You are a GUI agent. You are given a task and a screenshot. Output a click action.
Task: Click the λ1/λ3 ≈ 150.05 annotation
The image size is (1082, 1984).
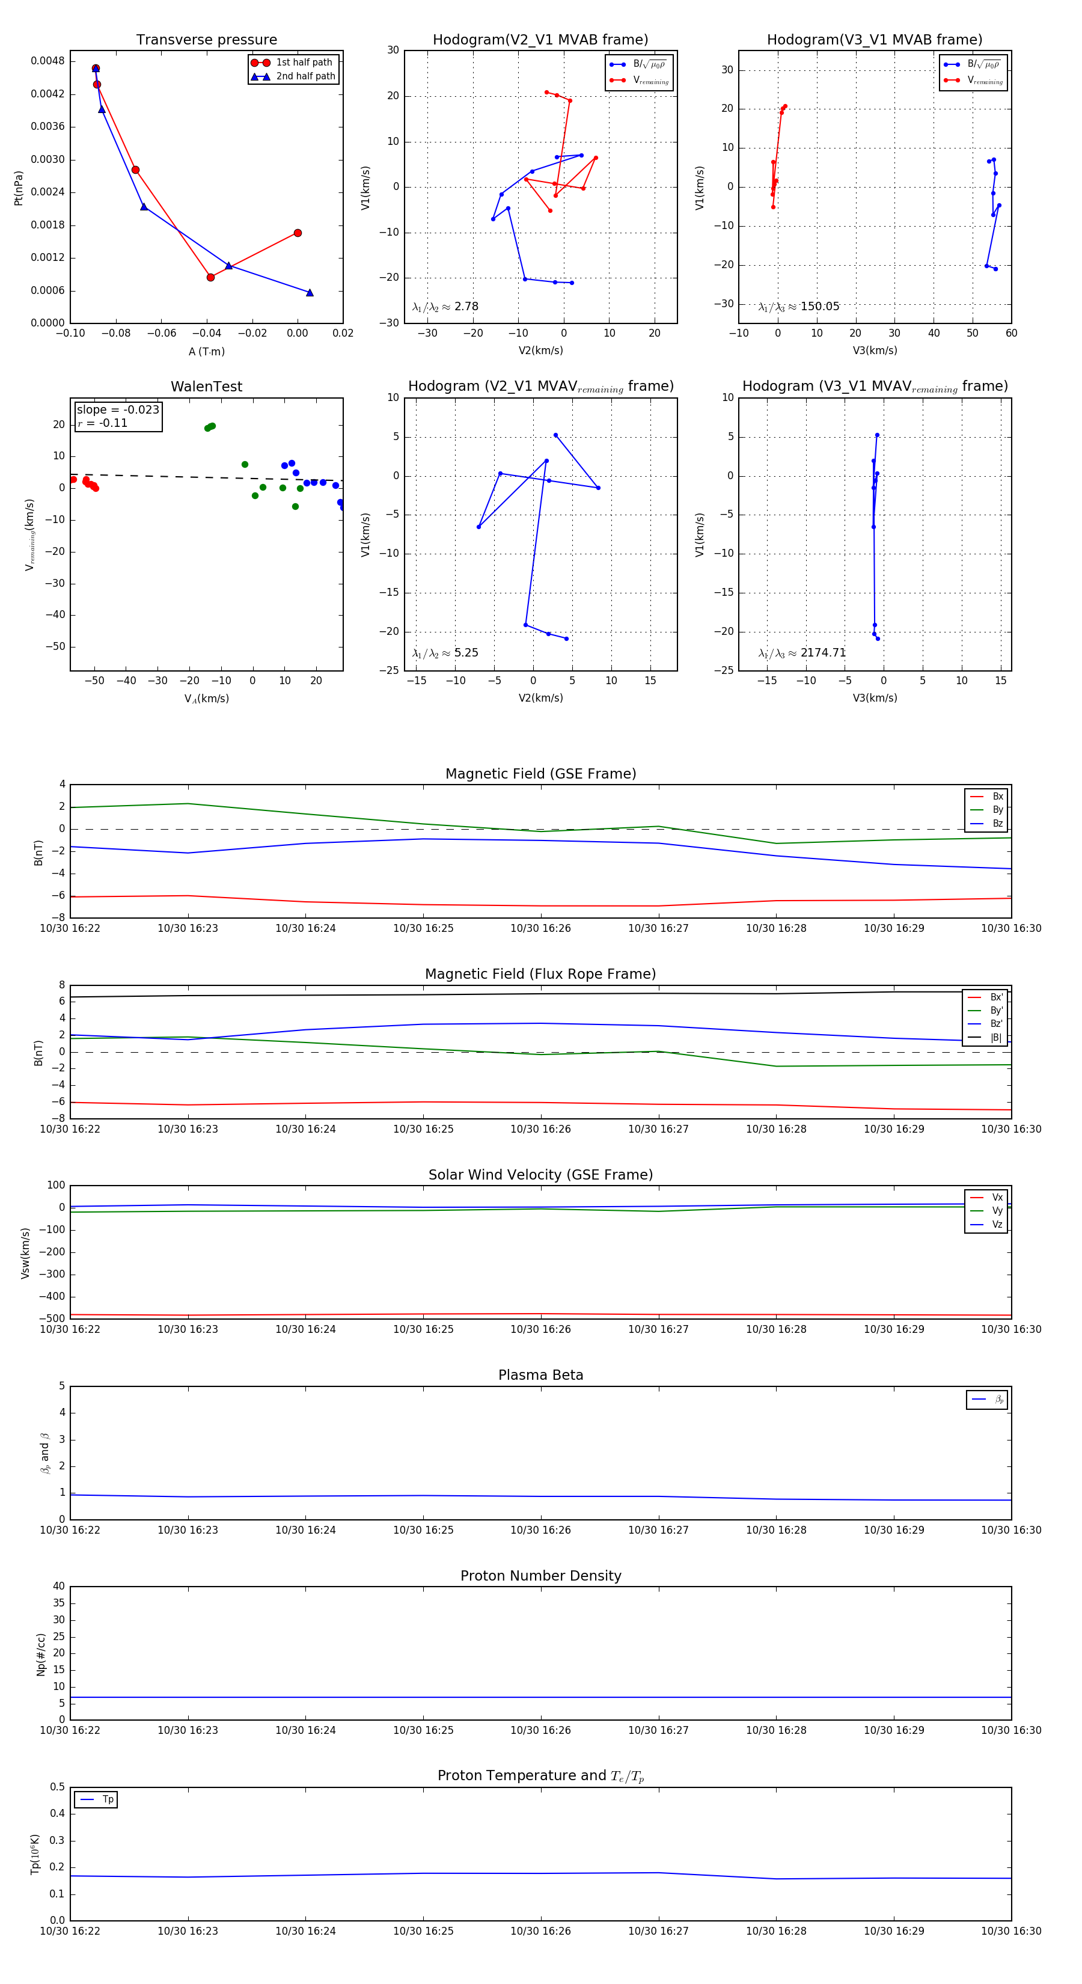[x=799, y=307]
